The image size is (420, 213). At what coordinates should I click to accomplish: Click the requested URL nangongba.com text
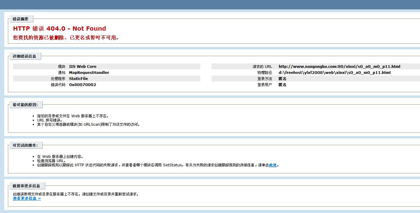(339, 67)
